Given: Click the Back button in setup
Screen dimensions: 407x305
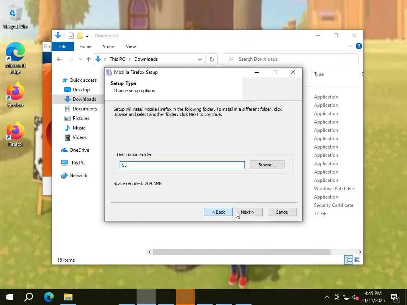Looking at the screenshot, I should pyautogui.click(x=218, y=212).
